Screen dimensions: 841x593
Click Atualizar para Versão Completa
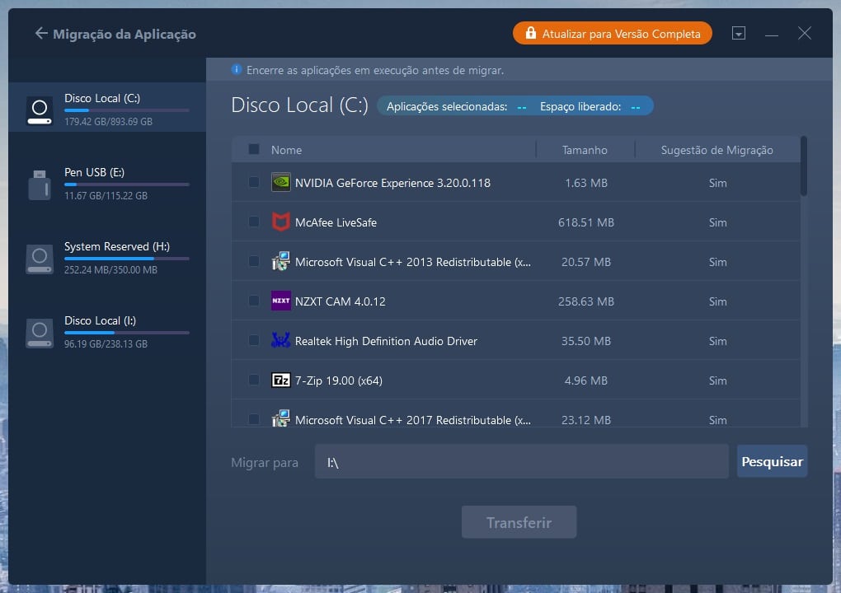tap(612, 34)
